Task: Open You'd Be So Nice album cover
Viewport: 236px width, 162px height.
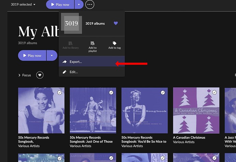Action: 144,111
